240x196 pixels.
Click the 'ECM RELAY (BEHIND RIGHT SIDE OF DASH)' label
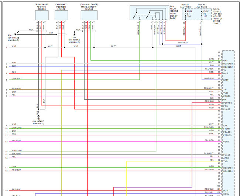174,13
